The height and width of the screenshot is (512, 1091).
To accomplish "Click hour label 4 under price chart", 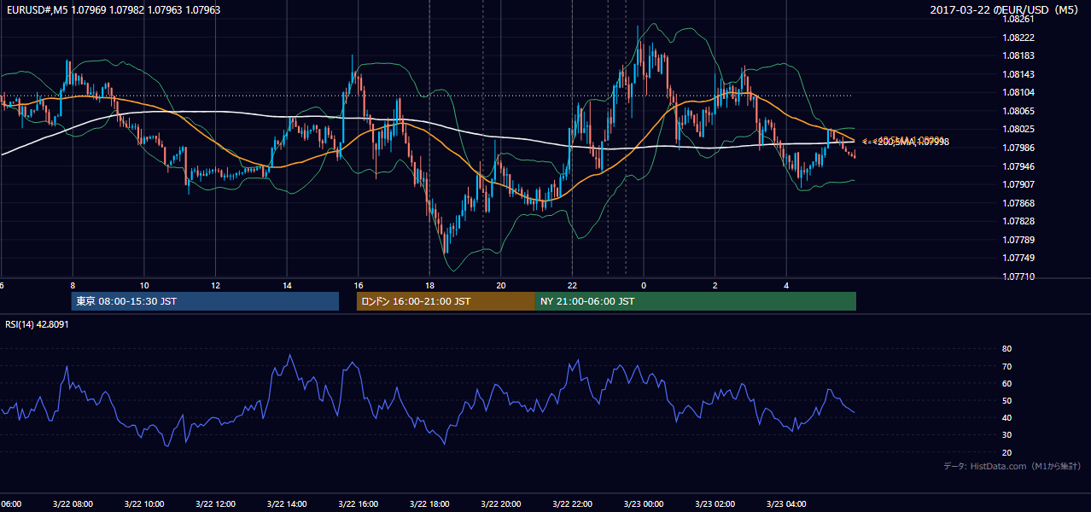I will pyautogui.click(x=787, y=286).
